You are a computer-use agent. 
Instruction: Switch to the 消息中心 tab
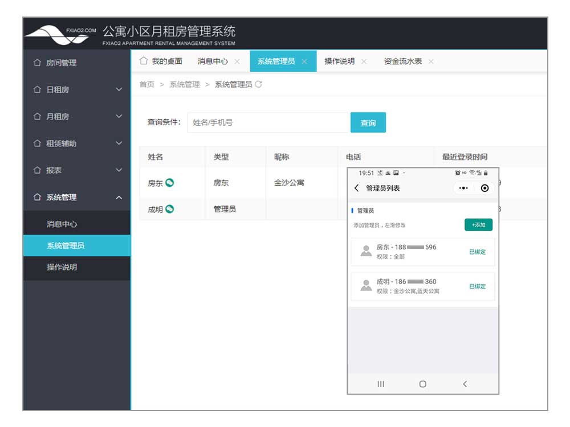pos(213,61)
